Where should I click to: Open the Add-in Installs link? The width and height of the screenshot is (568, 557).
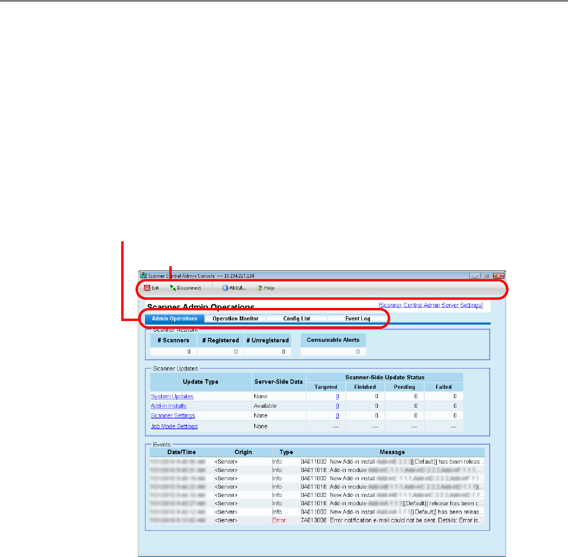[x=169, y=406]
